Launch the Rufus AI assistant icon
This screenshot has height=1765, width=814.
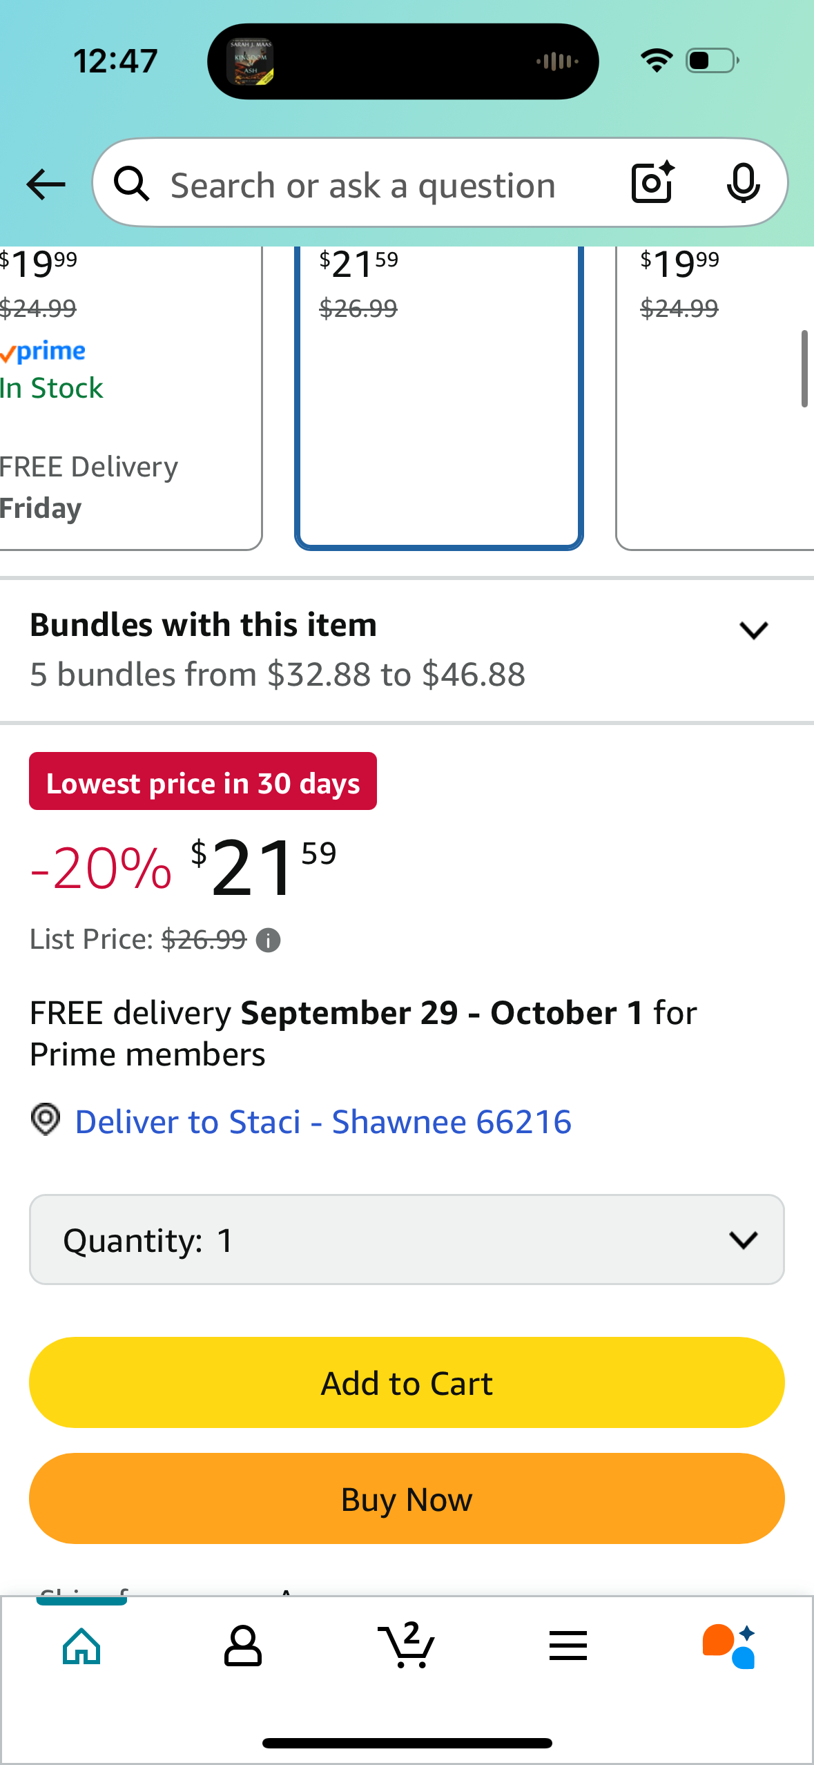pos(729,1646)
